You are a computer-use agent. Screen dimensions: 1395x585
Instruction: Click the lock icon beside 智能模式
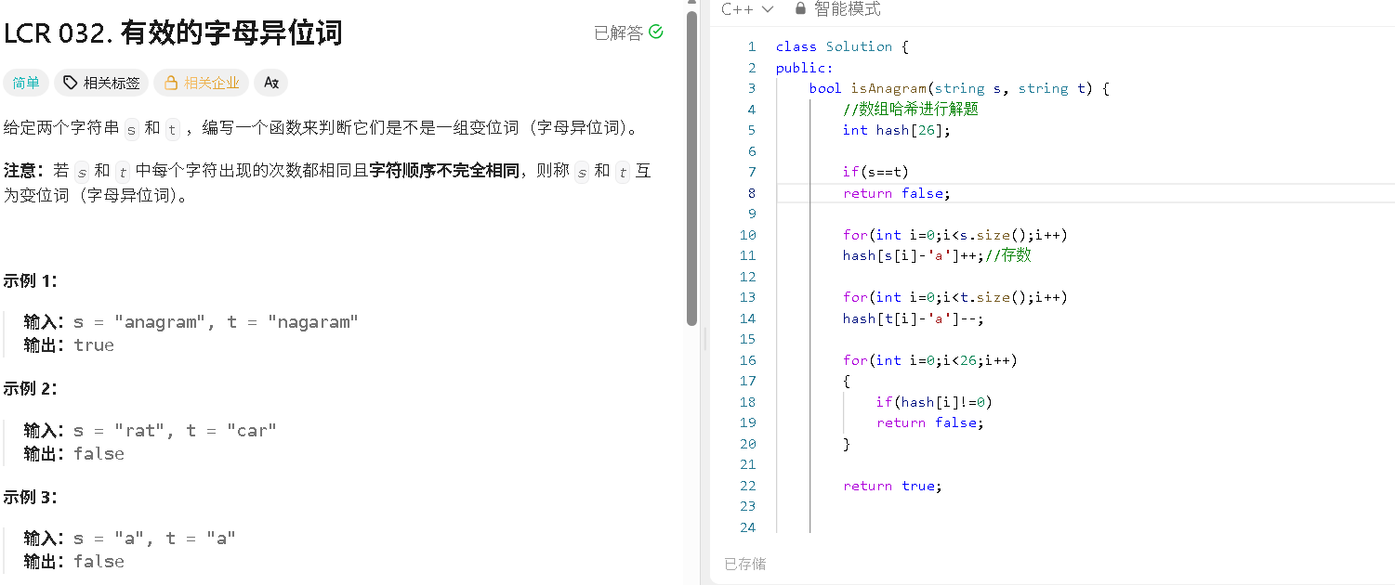800,8
